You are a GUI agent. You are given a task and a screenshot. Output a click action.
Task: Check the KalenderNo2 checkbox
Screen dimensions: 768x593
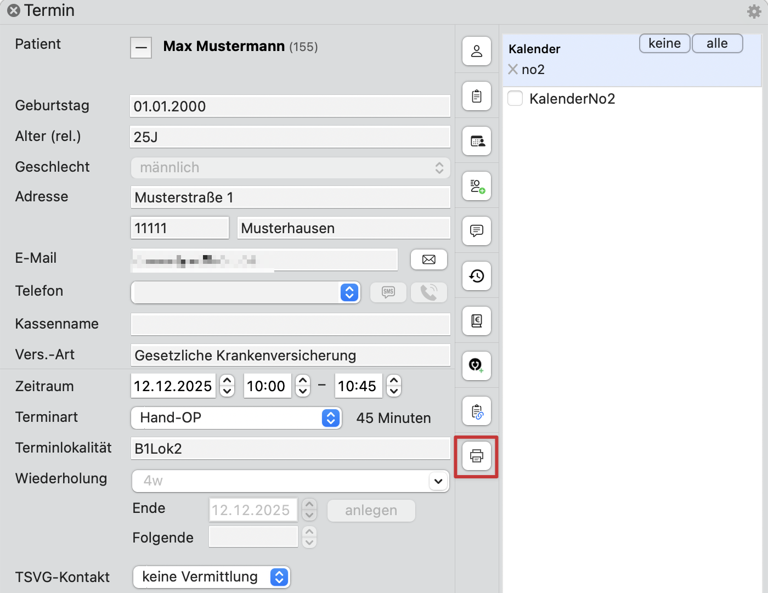coord(515,98)
